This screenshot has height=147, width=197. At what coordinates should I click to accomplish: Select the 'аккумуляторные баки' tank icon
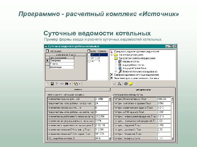[x=120, y=68]
